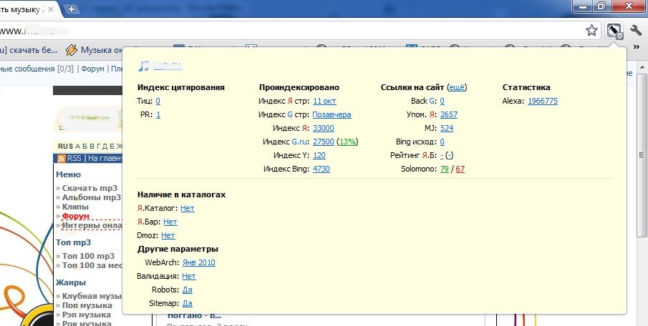Click the bookmark star icon

(591, 30)
